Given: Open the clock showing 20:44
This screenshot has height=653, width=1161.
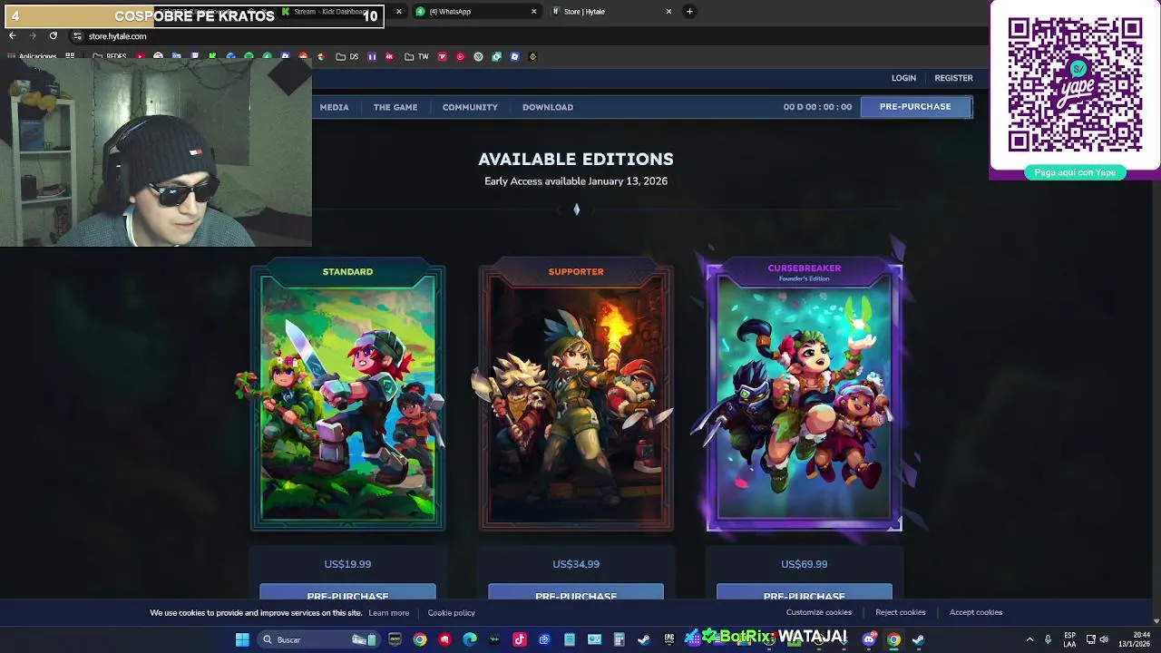Looking at the screenshot, I should [1135, 639].
